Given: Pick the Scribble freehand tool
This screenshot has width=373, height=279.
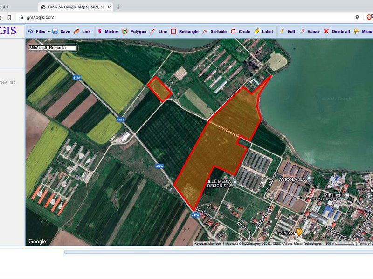Looking at the screenshot, I should 214,32.
